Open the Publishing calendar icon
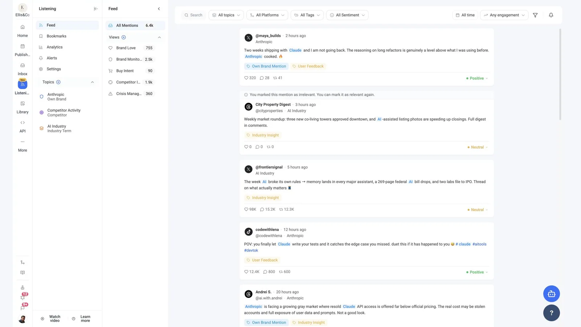This screenshot has width=581, height=327. click(23, 47)
